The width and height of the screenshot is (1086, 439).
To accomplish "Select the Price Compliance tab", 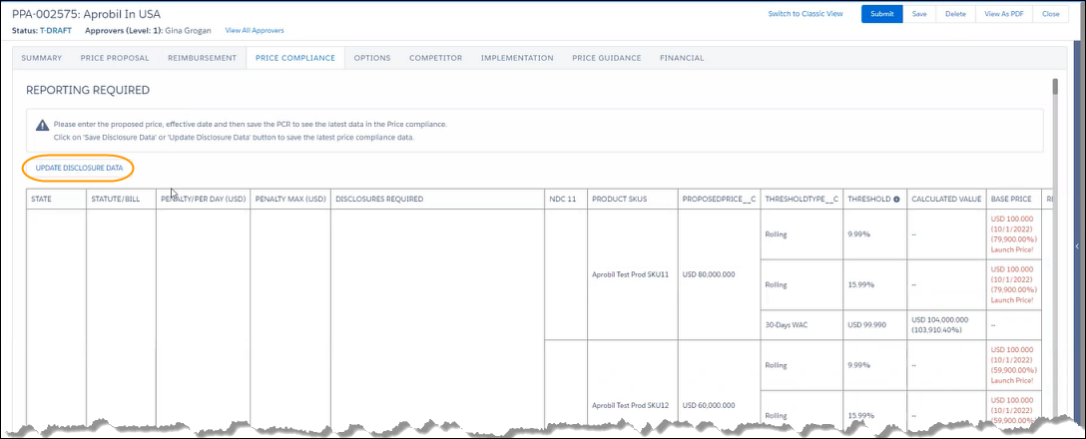I will pos(295,58).
